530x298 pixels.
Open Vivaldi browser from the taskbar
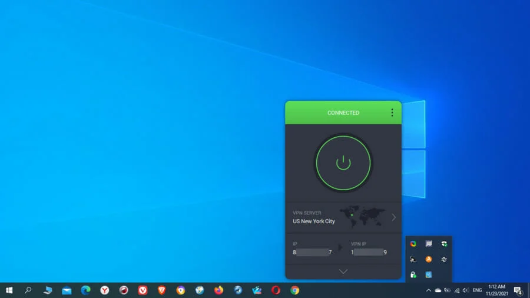(143, 290)
